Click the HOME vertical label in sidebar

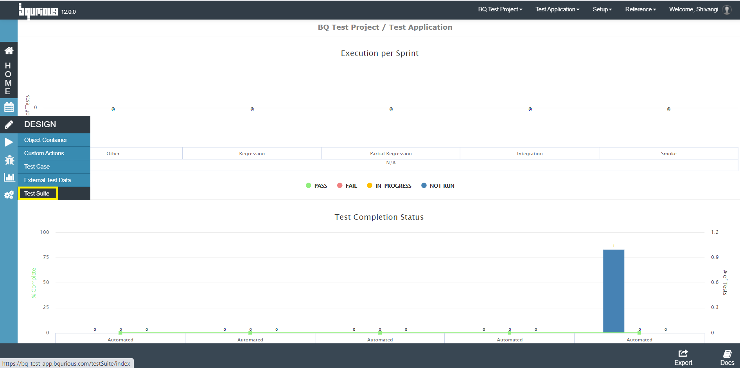point(8,78)
